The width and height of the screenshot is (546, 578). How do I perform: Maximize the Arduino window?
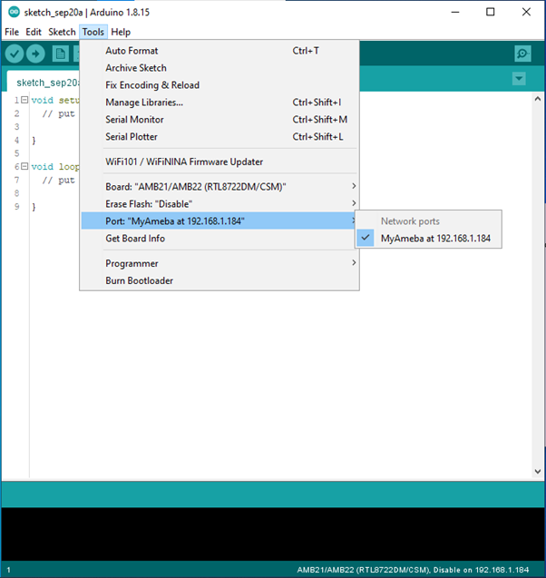pyautogui.click(x=491, y=12)
